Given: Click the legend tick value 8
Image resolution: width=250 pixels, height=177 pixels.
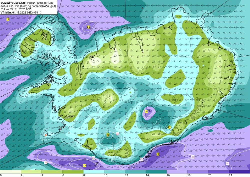Looking at the screenshot, I should [84, 175].
